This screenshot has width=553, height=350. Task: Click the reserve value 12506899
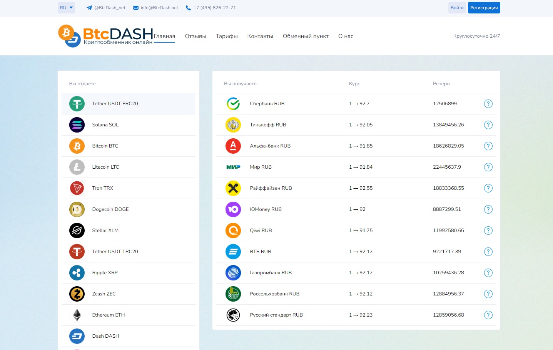[x=445, y=104]
